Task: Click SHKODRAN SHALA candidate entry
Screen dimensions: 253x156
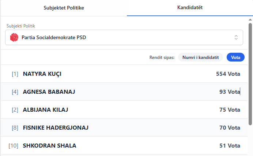Action: [x=49, y=146]
